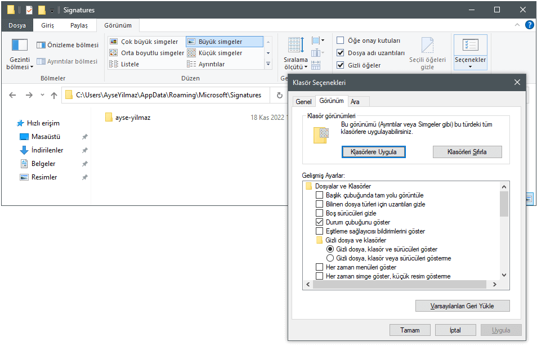The height and width of the screenshot is (346, 537).
Task: Uncheck Gizli öğeler checkbox
Action: tap(340, 65)
